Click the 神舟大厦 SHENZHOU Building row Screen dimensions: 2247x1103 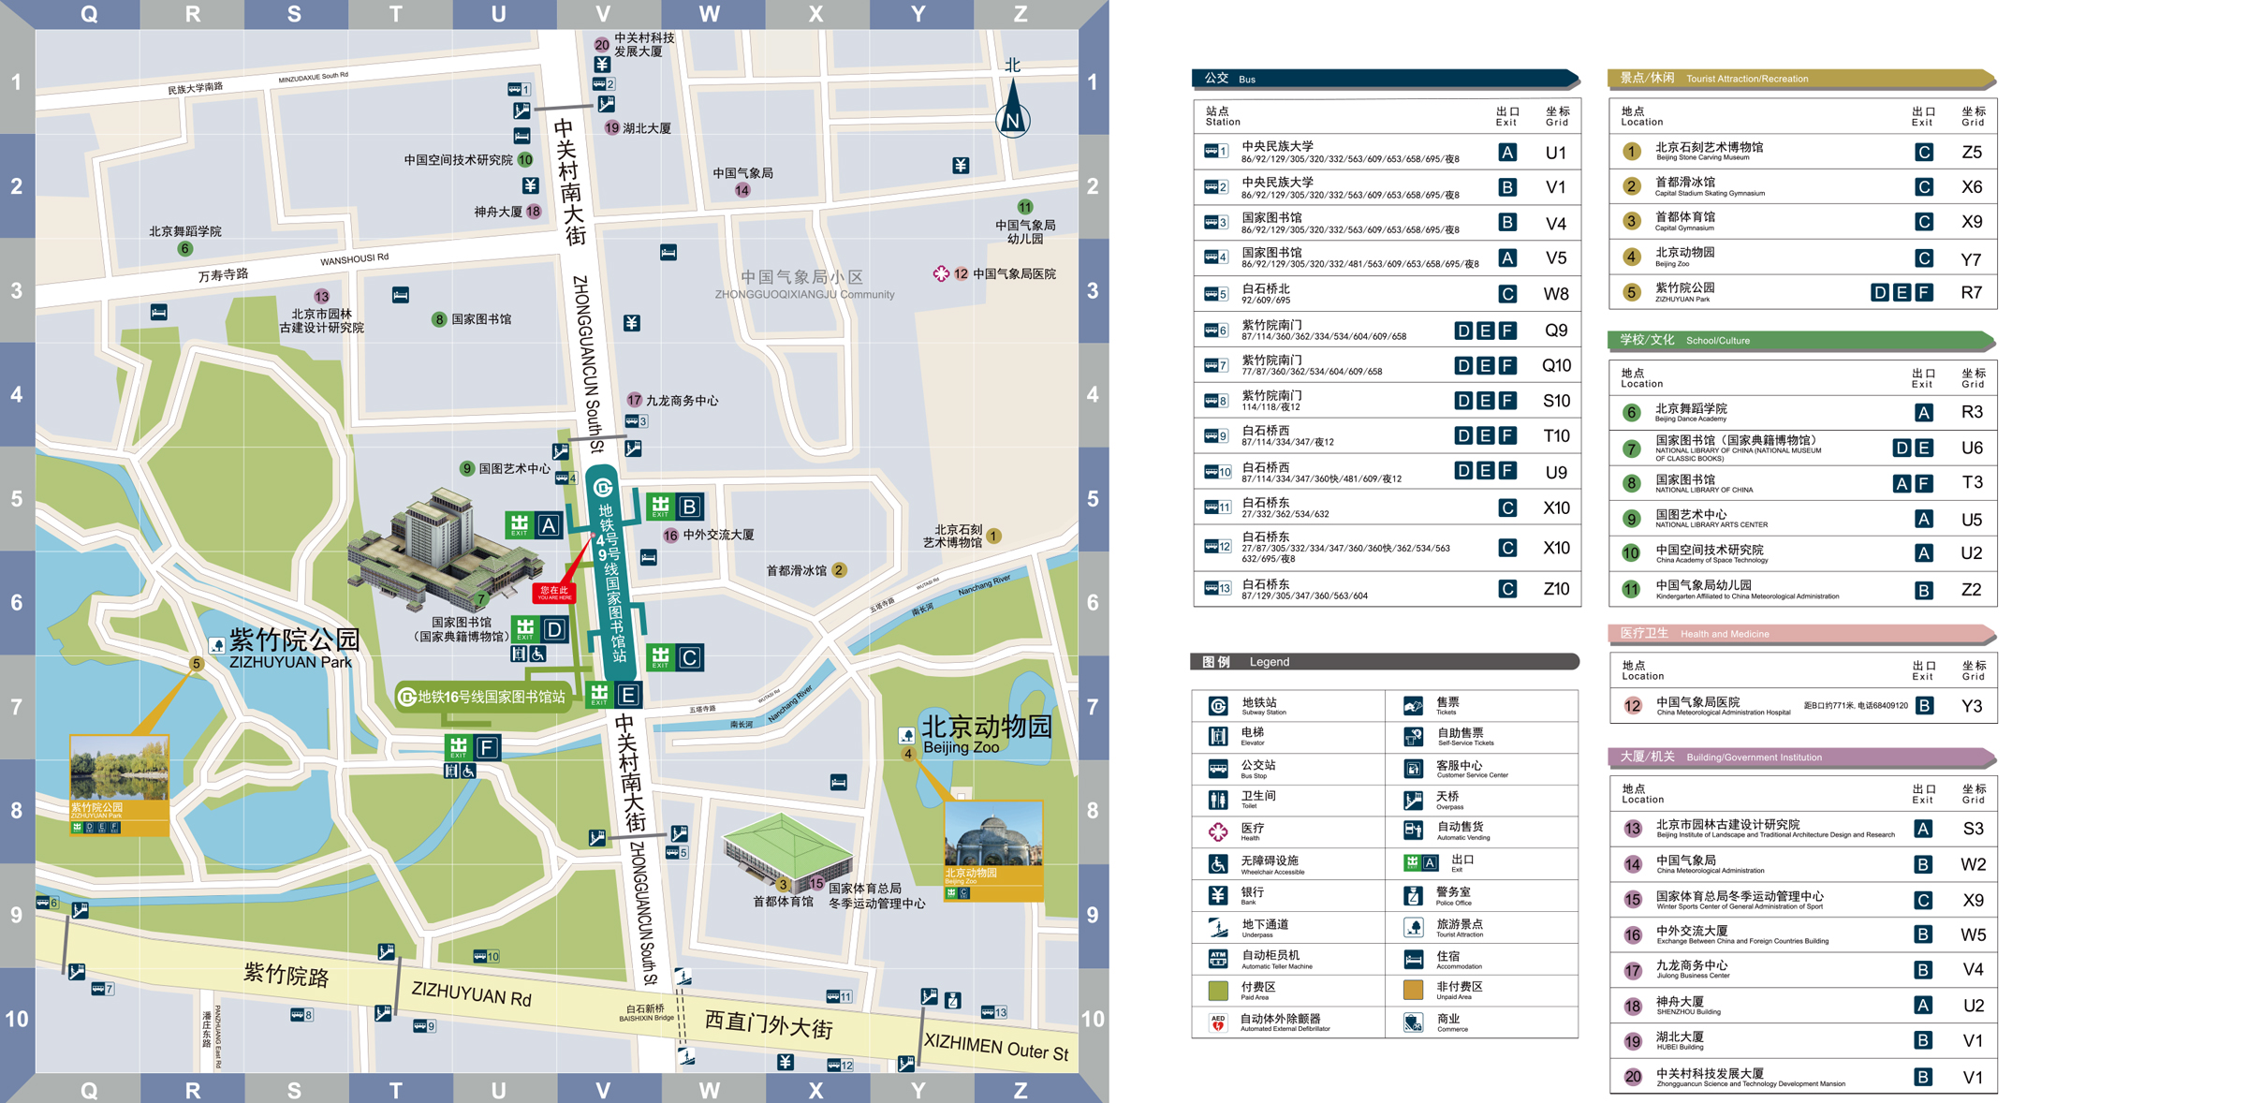coord(1803,1006)
